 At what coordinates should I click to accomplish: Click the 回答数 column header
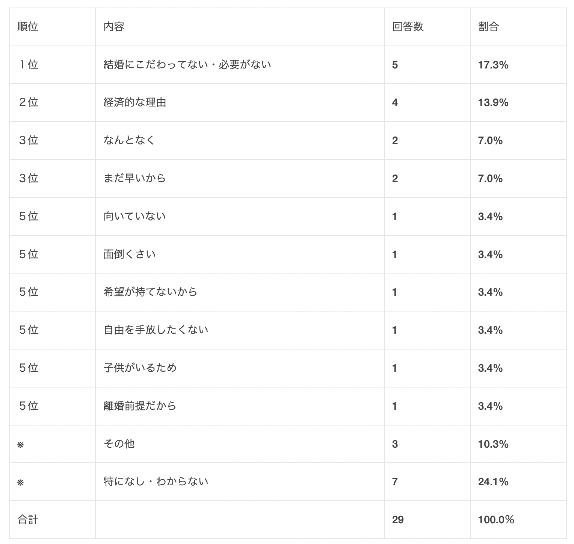tap(408, 27)
